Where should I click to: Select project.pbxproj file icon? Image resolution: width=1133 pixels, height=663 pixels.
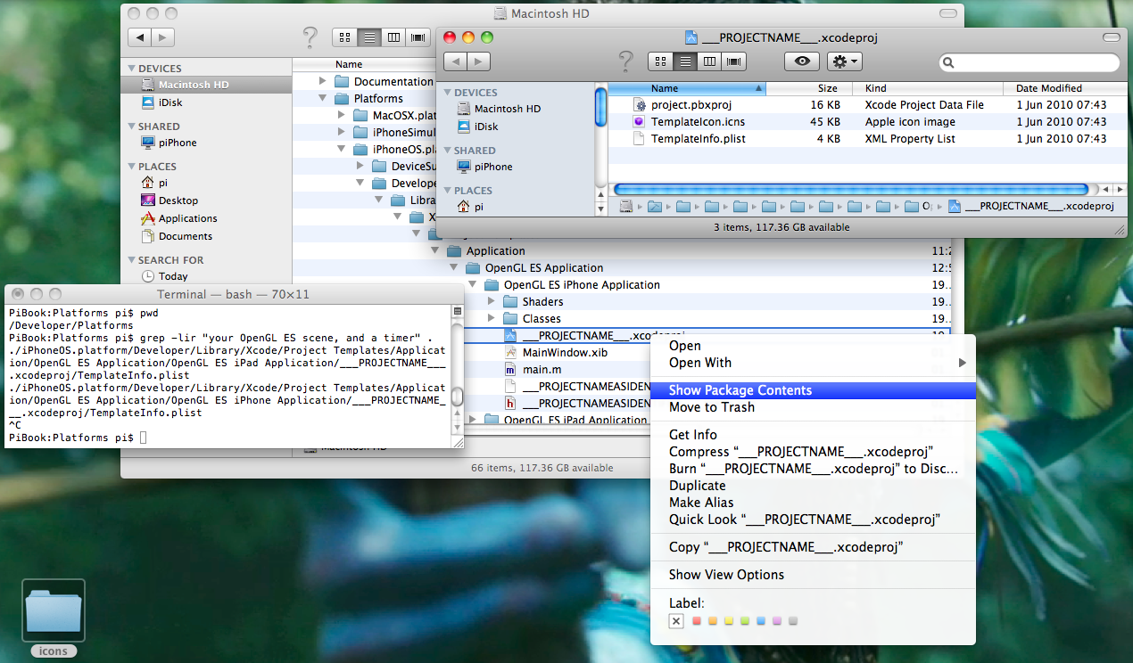click(639, 105)
